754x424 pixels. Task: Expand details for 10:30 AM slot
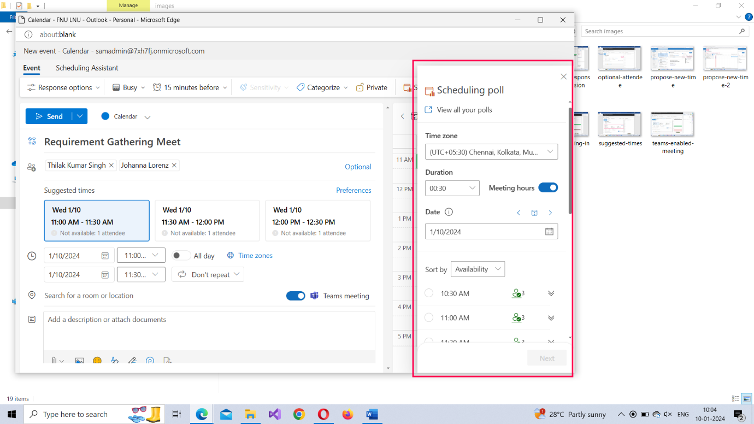click(x=551, y=293)
